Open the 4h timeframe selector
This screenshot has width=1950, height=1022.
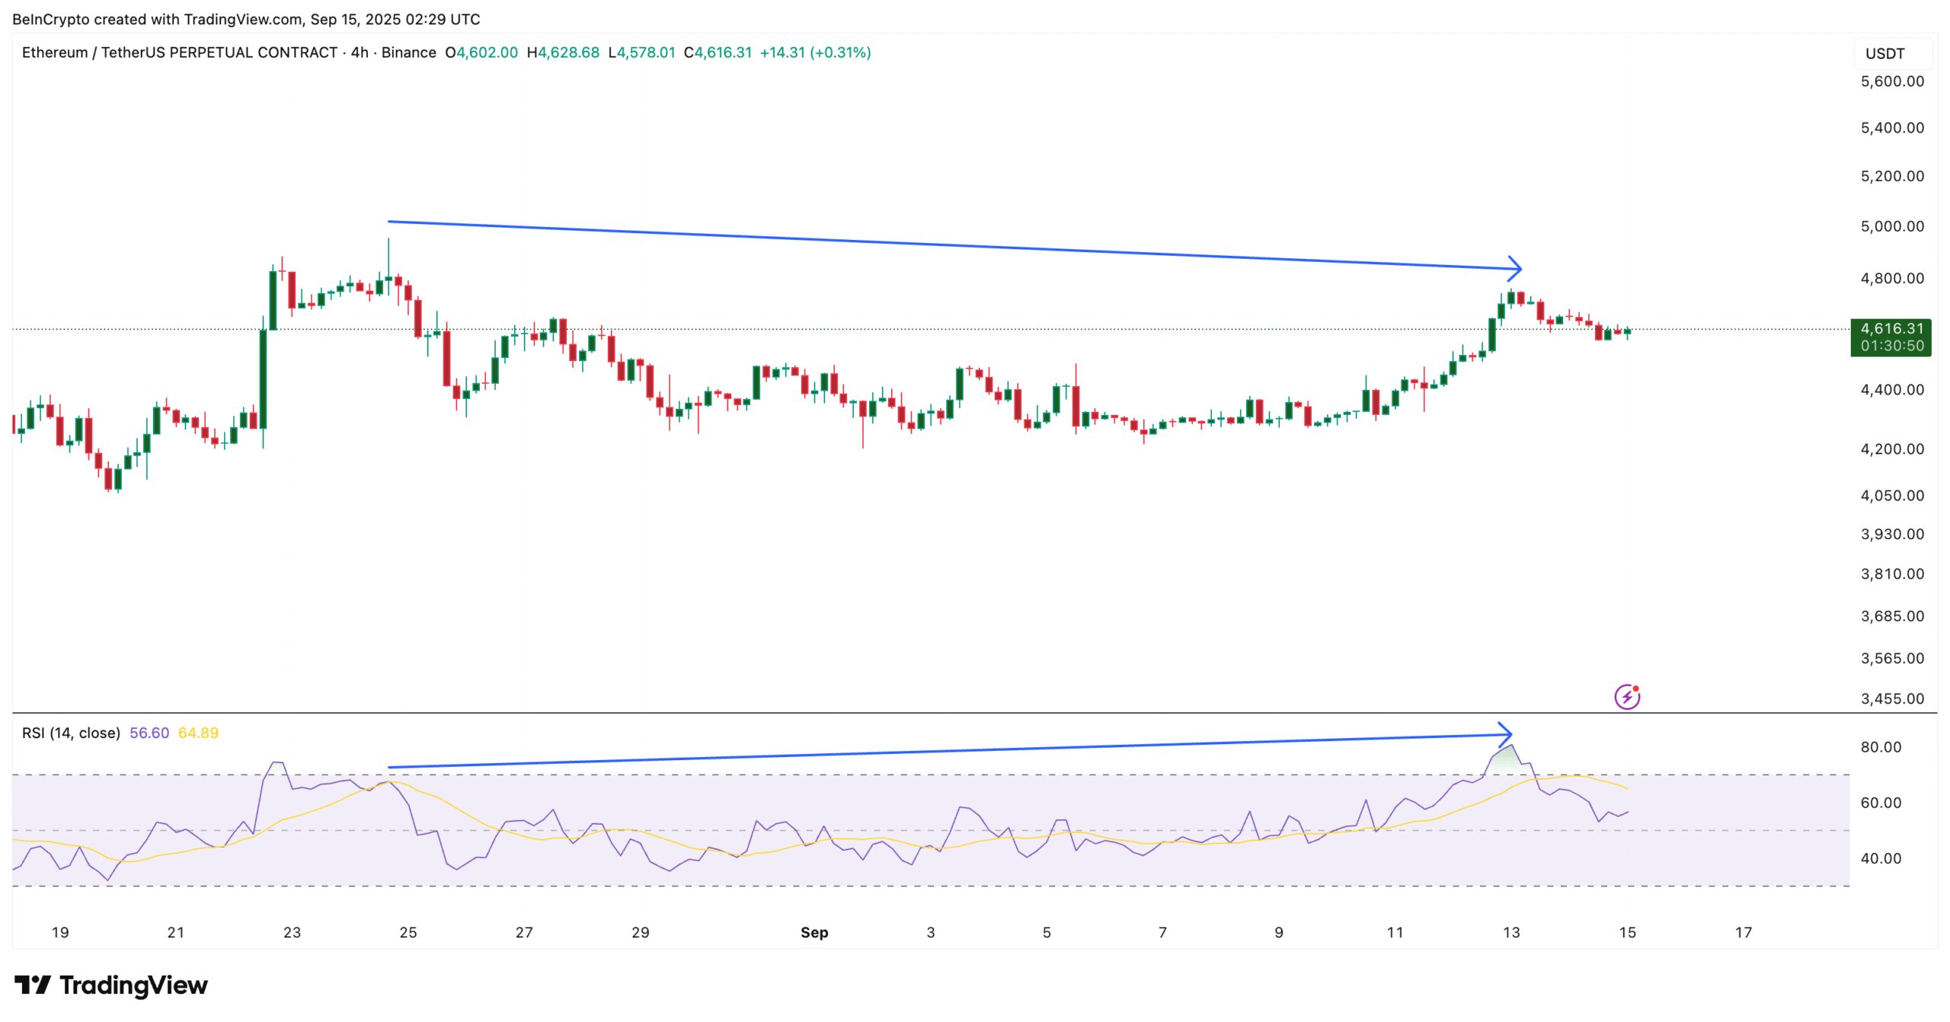coord(359,53)
